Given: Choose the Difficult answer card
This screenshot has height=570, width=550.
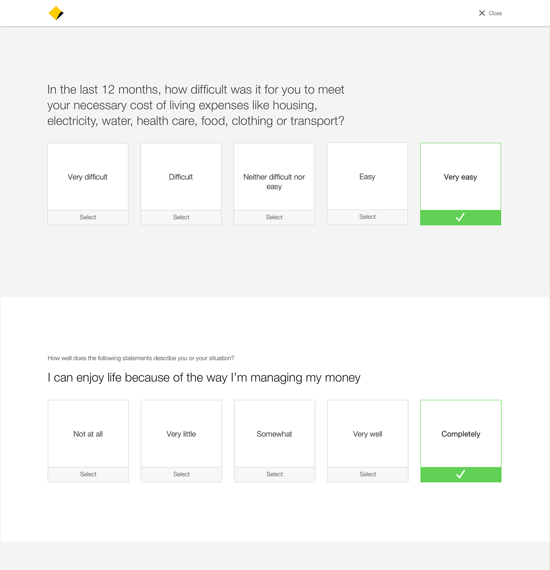Looking at the screenshot, I should (x=181, y=177).
